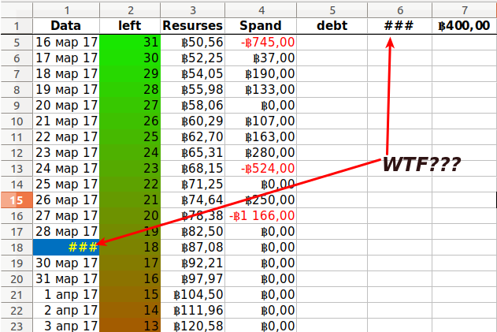The width and height of the screenshot is (497, 332).
Task: Select the '27 мар 17' date cell
Action: pos(66,215)
